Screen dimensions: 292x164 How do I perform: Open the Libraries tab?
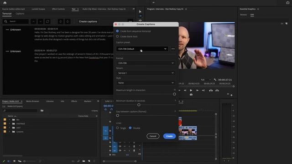pos(50,101)
